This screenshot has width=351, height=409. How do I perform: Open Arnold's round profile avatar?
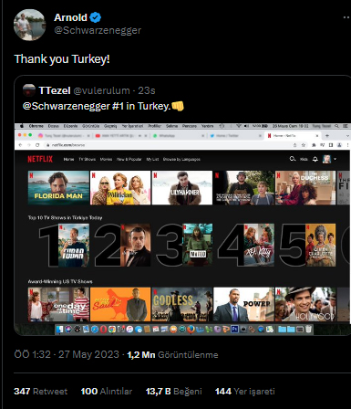point(29,25)
